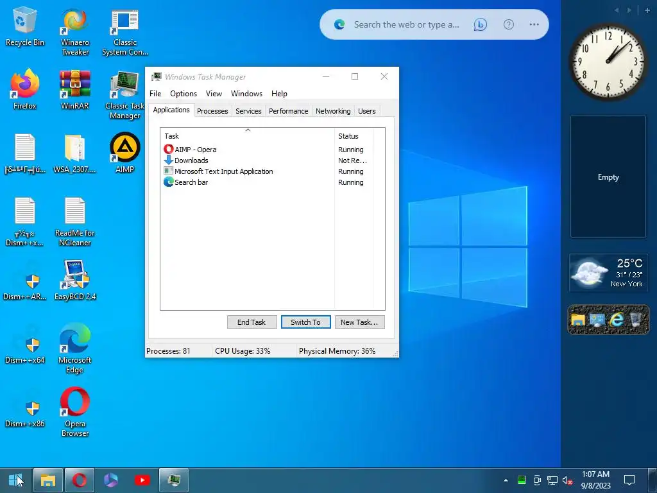
Task: Click the web search input field
Action: coord(406,25)
